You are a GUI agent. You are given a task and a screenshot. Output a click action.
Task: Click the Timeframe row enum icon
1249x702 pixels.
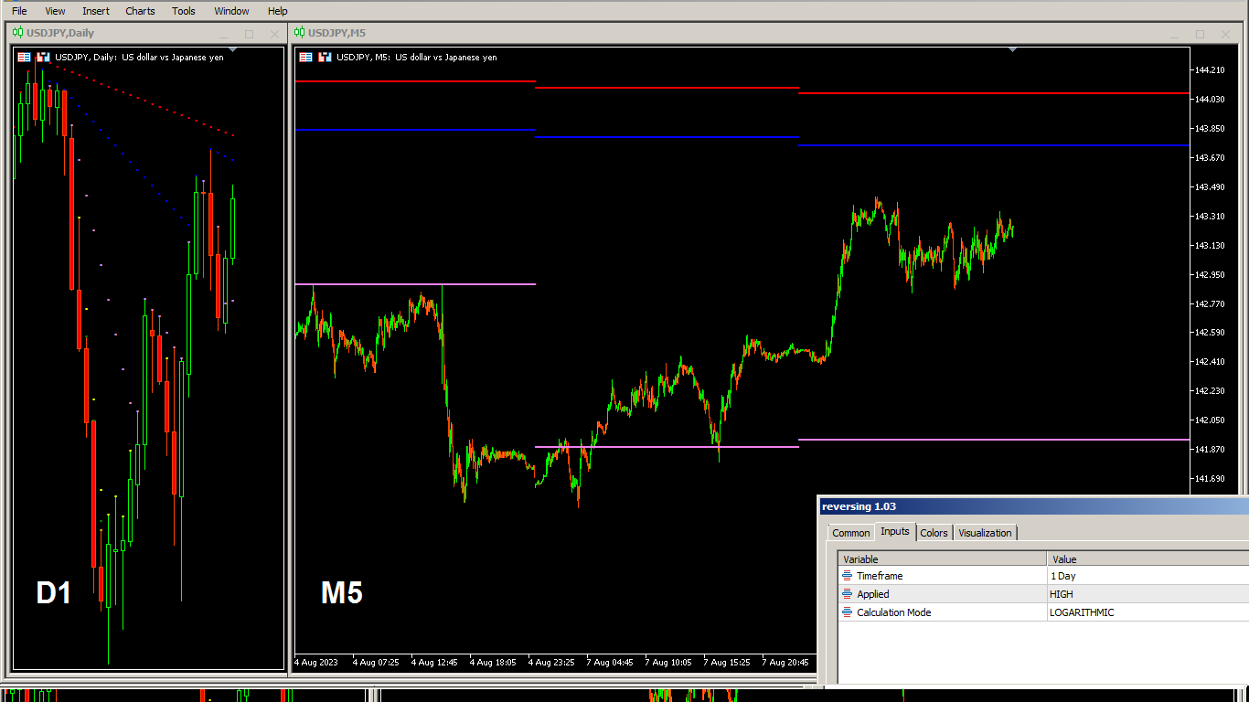(x=848, y=576)
